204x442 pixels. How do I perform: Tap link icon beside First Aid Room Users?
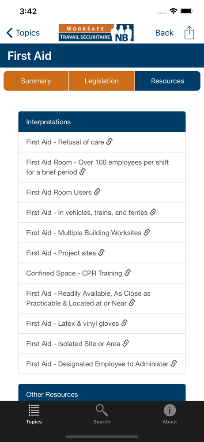point(97,192)
